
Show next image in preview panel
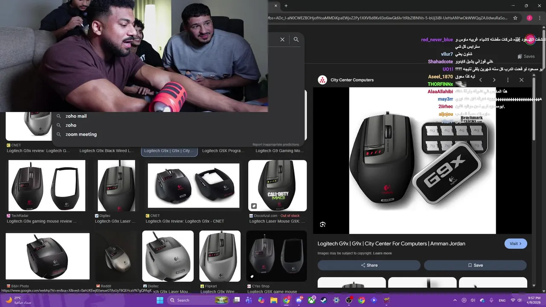[x=494, y=80]
